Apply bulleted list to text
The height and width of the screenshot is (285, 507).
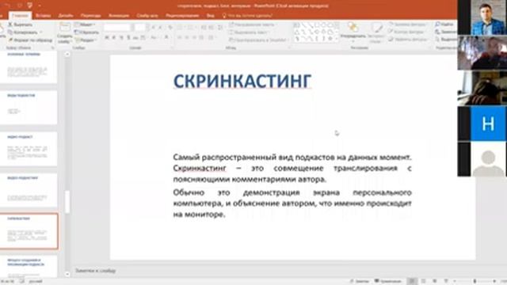click(181, 28)
